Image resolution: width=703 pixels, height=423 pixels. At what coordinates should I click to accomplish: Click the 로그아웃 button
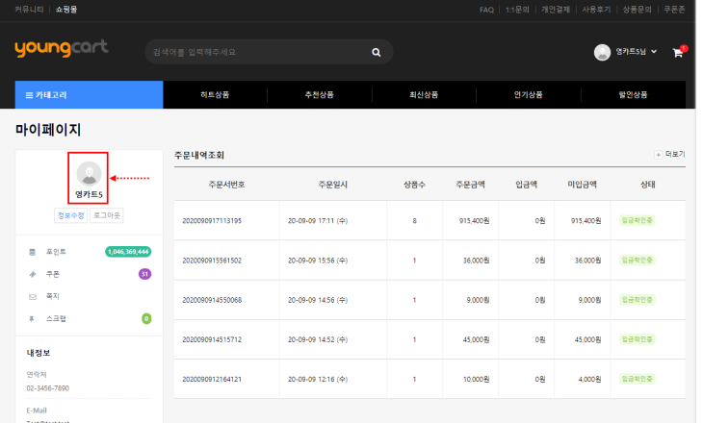click(x=107, y=215)
